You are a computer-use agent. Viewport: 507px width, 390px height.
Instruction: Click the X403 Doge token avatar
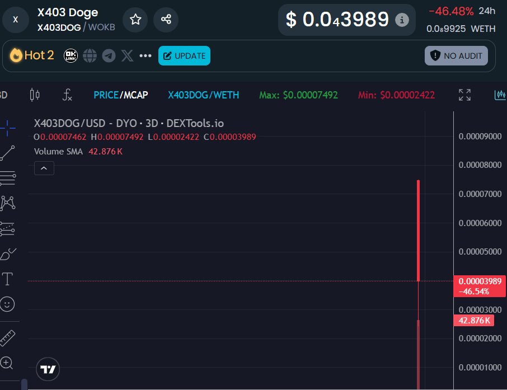(15, 20)
